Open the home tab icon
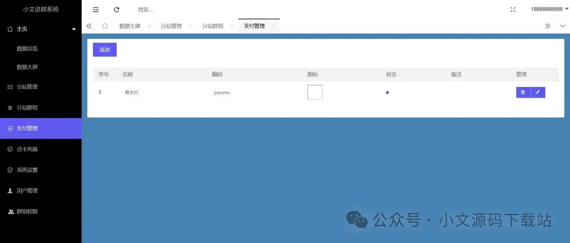The height and width of the screenshot is (243, 570). pos(105,26)
